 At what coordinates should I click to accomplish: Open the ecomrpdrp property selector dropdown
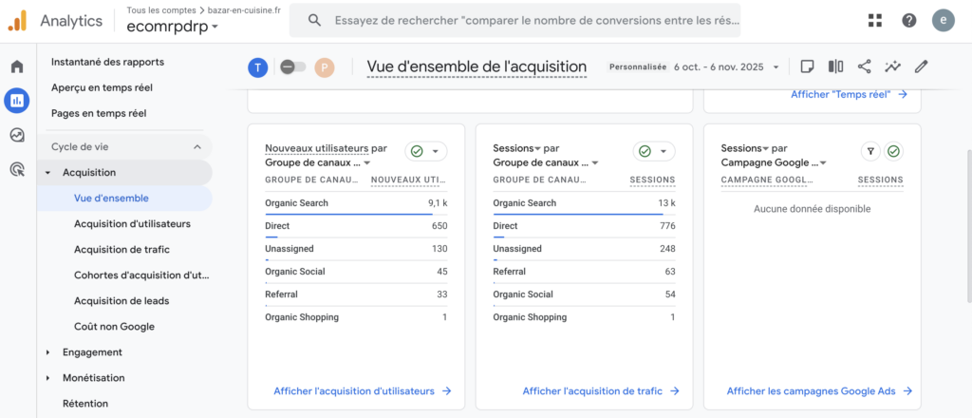click(x=173, y=28)
